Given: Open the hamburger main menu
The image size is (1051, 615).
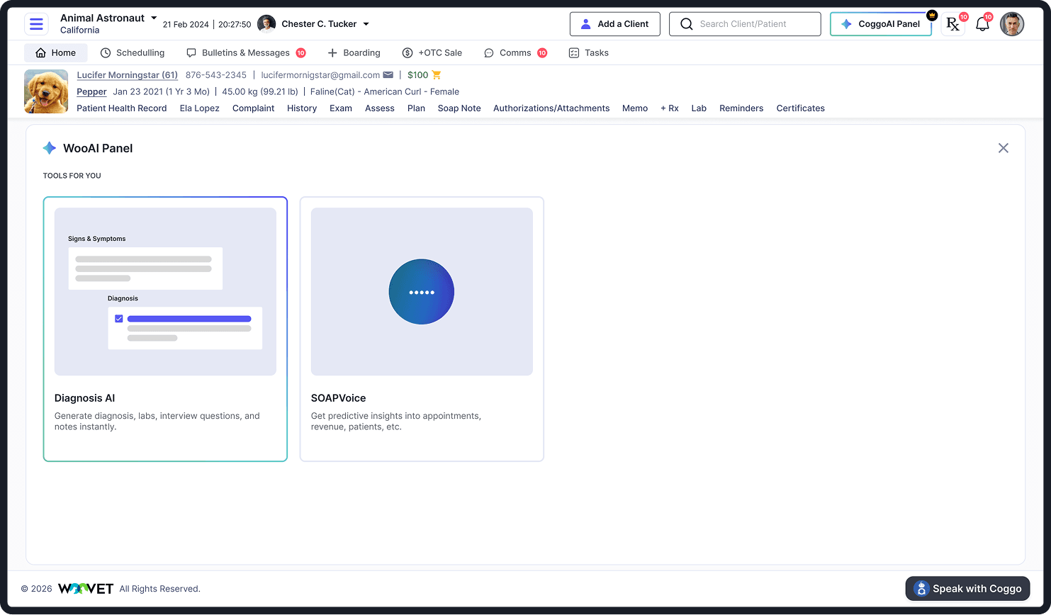Looking at the screenshot, I should pyautogui.click(x=36, y=24).
